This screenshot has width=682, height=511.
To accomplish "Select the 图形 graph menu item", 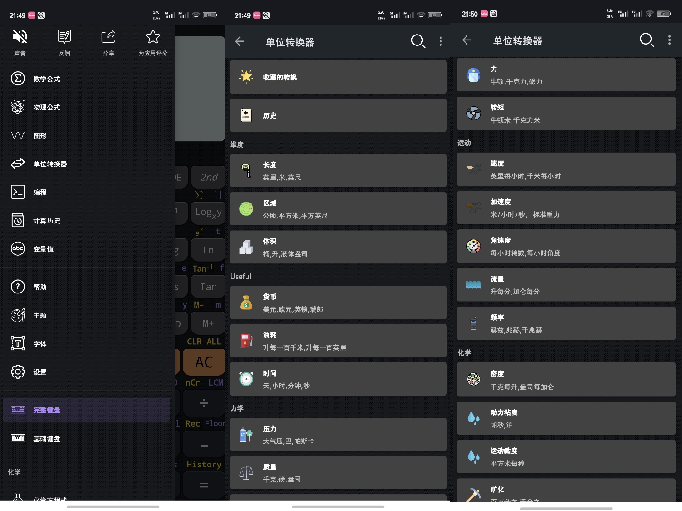I will pyautogui.click(x=87, y=135).
